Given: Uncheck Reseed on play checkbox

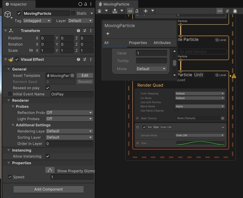Looking at the screenshot, I should 47,88.
